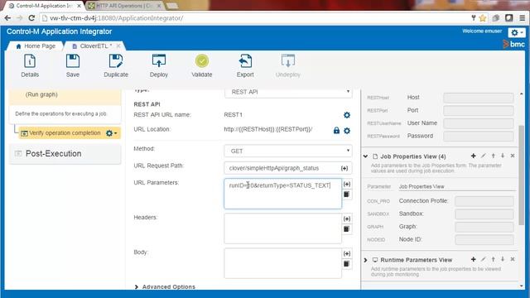Move Job Properties parameter up
This screenshot has height=298, width=530.
[494, 156]
